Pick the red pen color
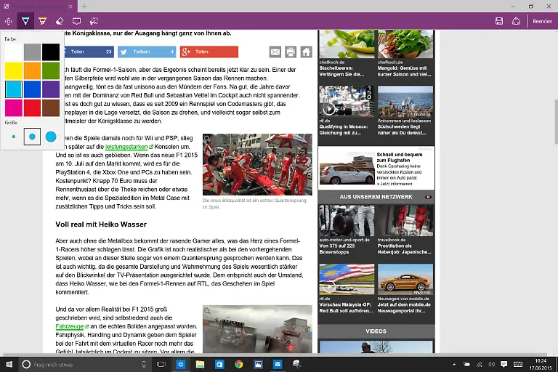 pos(32,108)
